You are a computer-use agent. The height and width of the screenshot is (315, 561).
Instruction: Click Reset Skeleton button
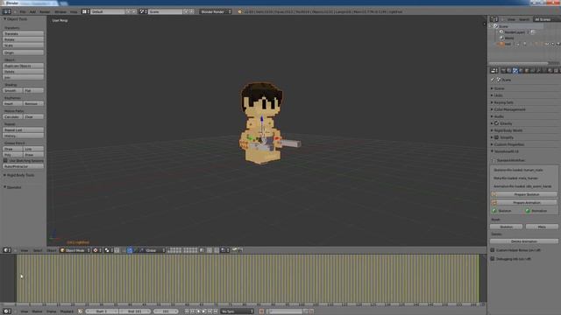[x=507, y=227]
